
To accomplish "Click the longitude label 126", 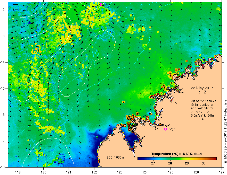I will pos(196,172).
